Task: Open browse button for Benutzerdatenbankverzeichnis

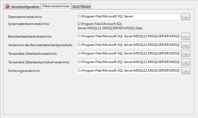Action: pos(186,36)
